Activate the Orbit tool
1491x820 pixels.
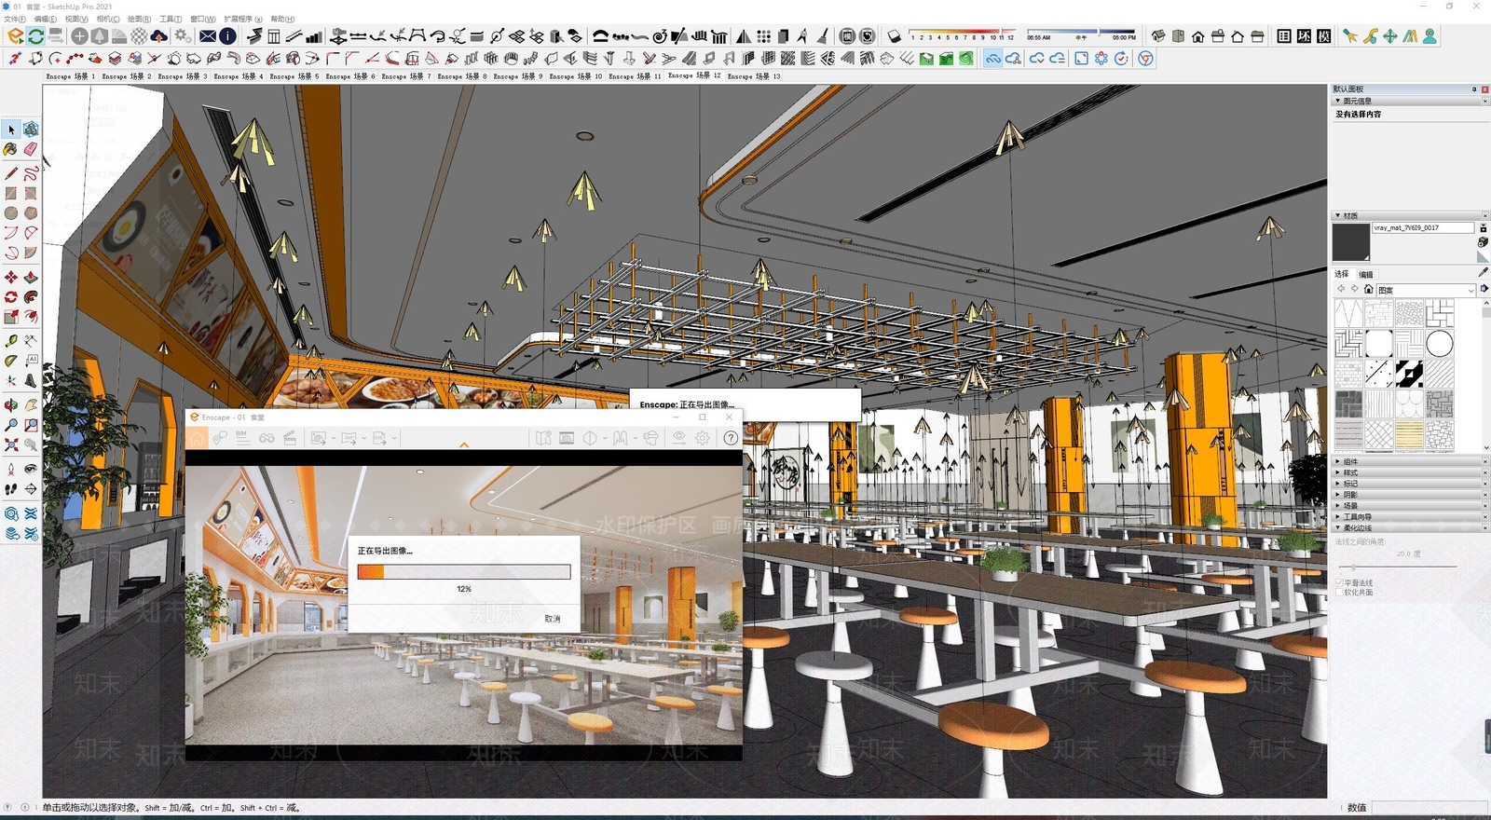tap(11, 405)
